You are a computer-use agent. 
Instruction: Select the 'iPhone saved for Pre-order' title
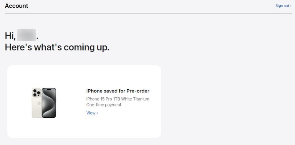(x=118, y=91)
